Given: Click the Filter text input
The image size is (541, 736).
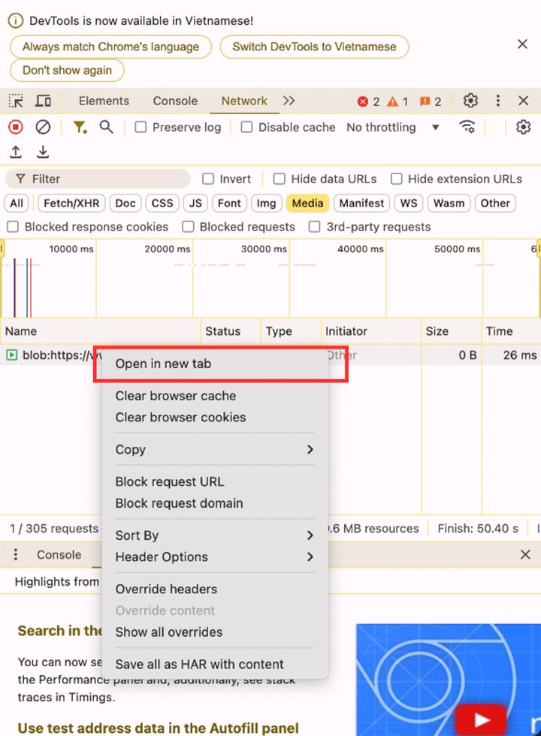Looking at the screenshot, I should pos(98,179).
